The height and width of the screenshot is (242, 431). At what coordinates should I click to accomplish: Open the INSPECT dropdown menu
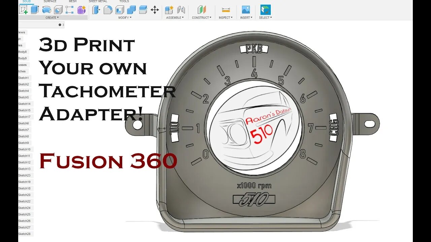tap(226, 17)
